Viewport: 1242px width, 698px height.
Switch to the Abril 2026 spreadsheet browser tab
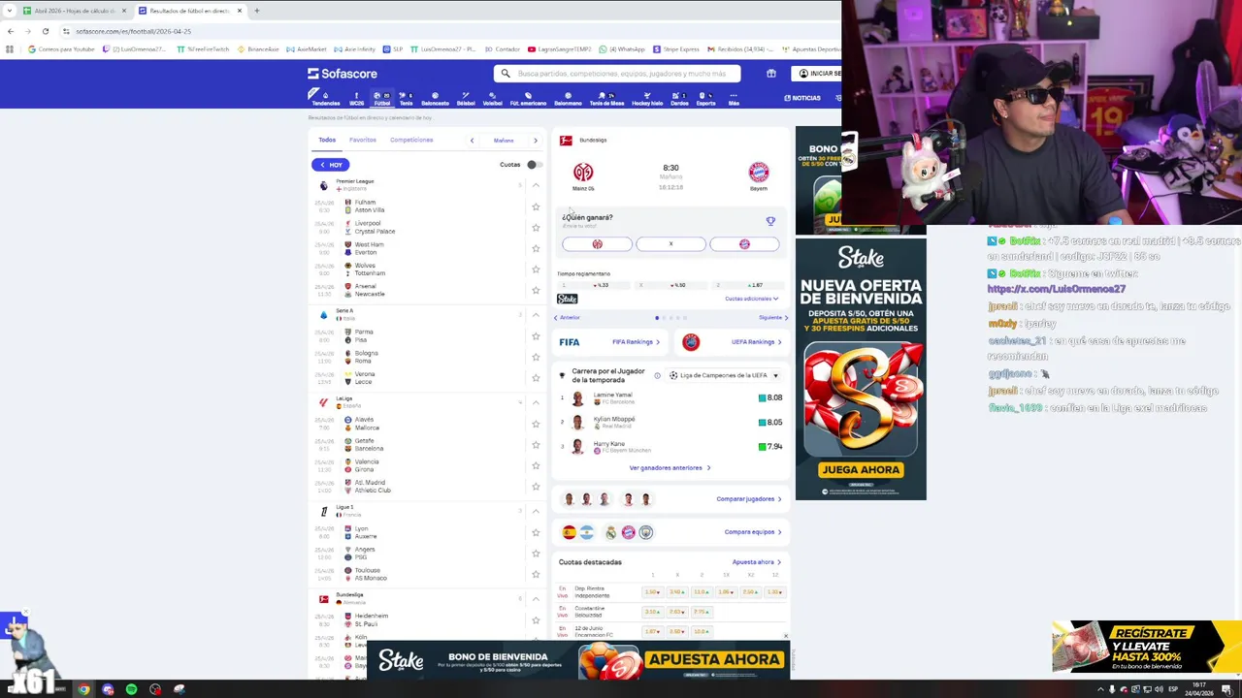click(x=73, y=11)
